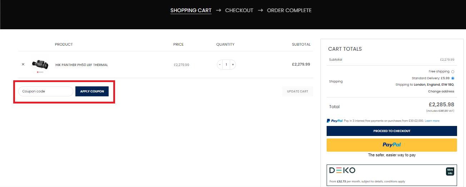The image size is (466, 187).
Task: Select the Free shipping option
Action: pos(453,72)
